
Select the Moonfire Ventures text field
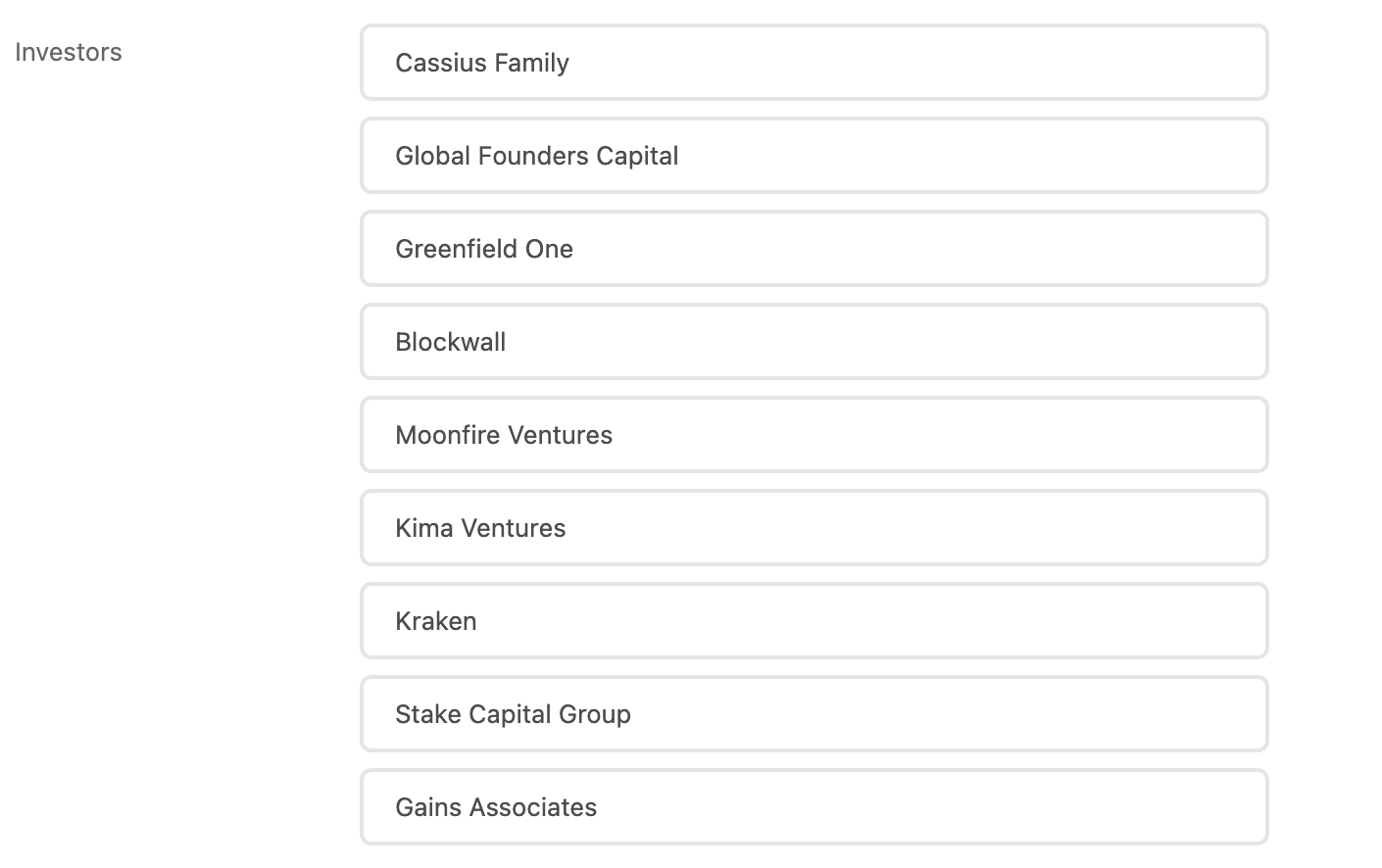814,435
